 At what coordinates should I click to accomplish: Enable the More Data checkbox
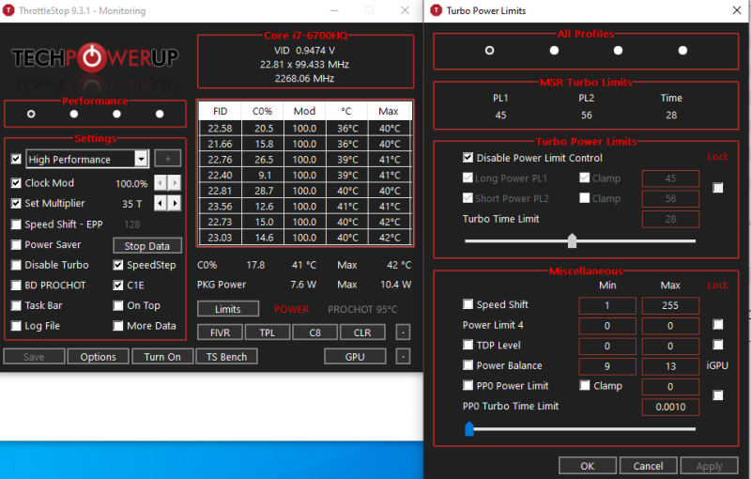click(x=118, y=326)
